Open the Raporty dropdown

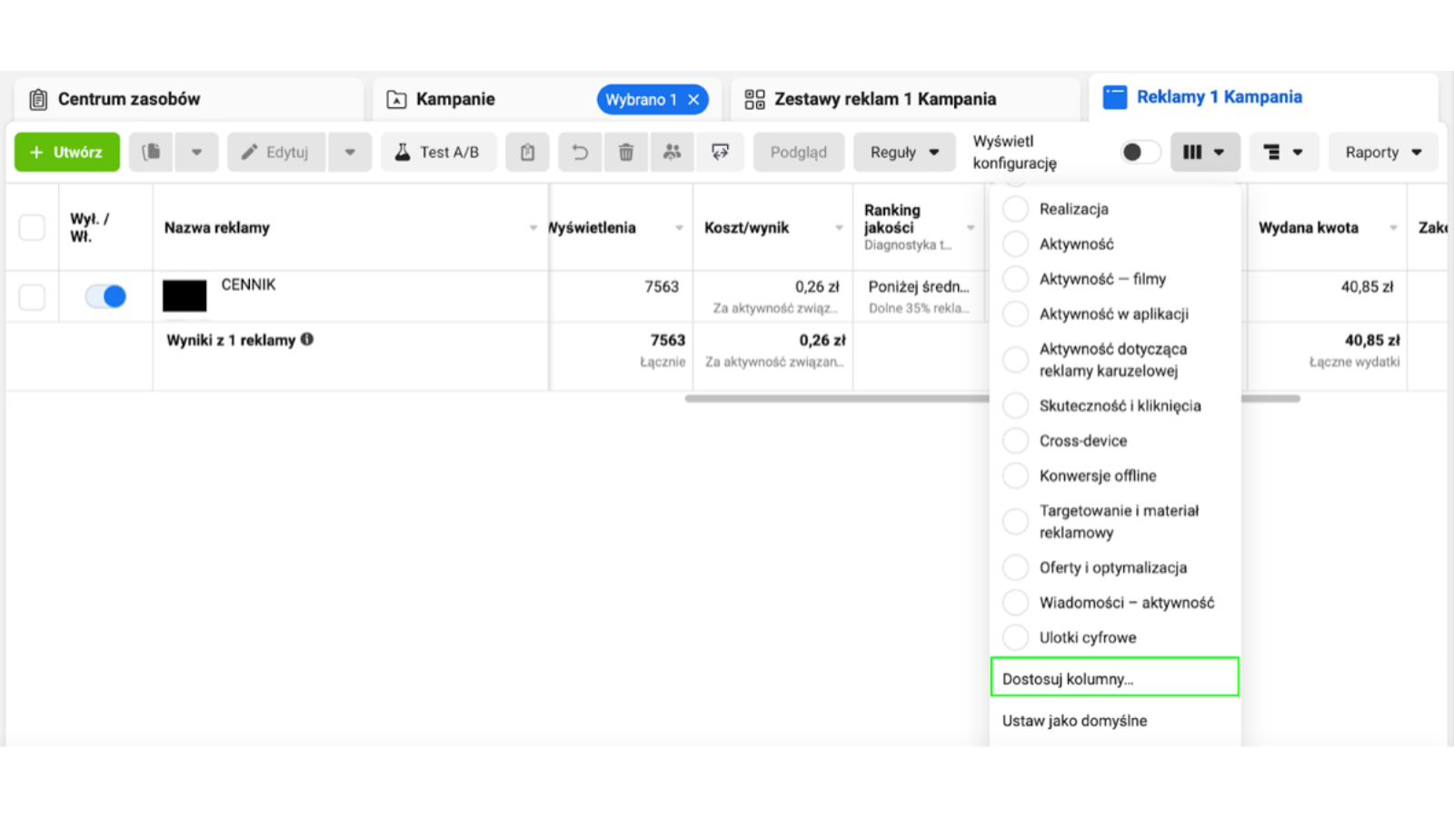pos(1383,152)
